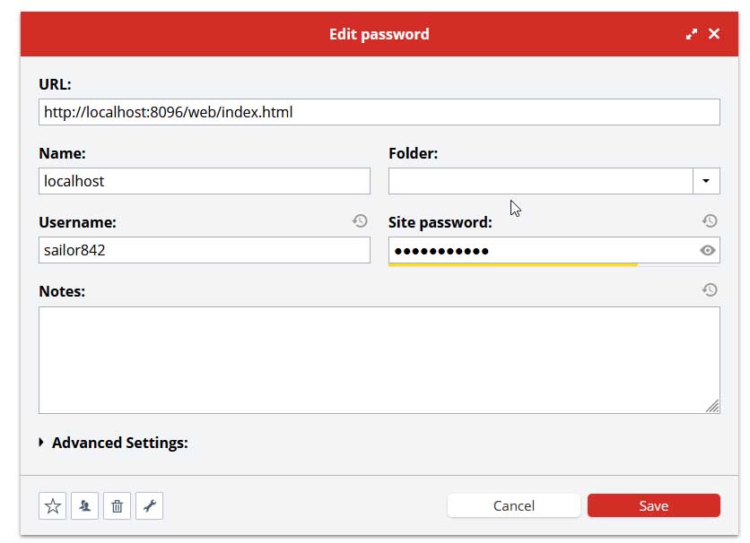Mark the password as a favorite with the star icon
The width and height of the screenshot is (750, 543).
coord(53,506)
